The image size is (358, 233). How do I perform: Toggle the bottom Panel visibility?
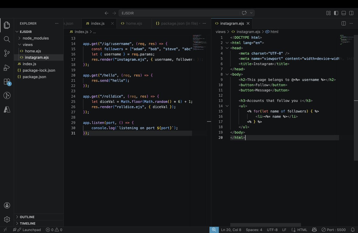pos(344,13)
